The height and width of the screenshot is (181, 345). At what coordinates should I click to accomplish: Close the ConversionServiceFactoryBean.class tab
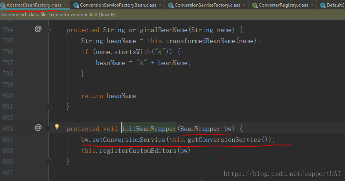[x=160, y=5]
